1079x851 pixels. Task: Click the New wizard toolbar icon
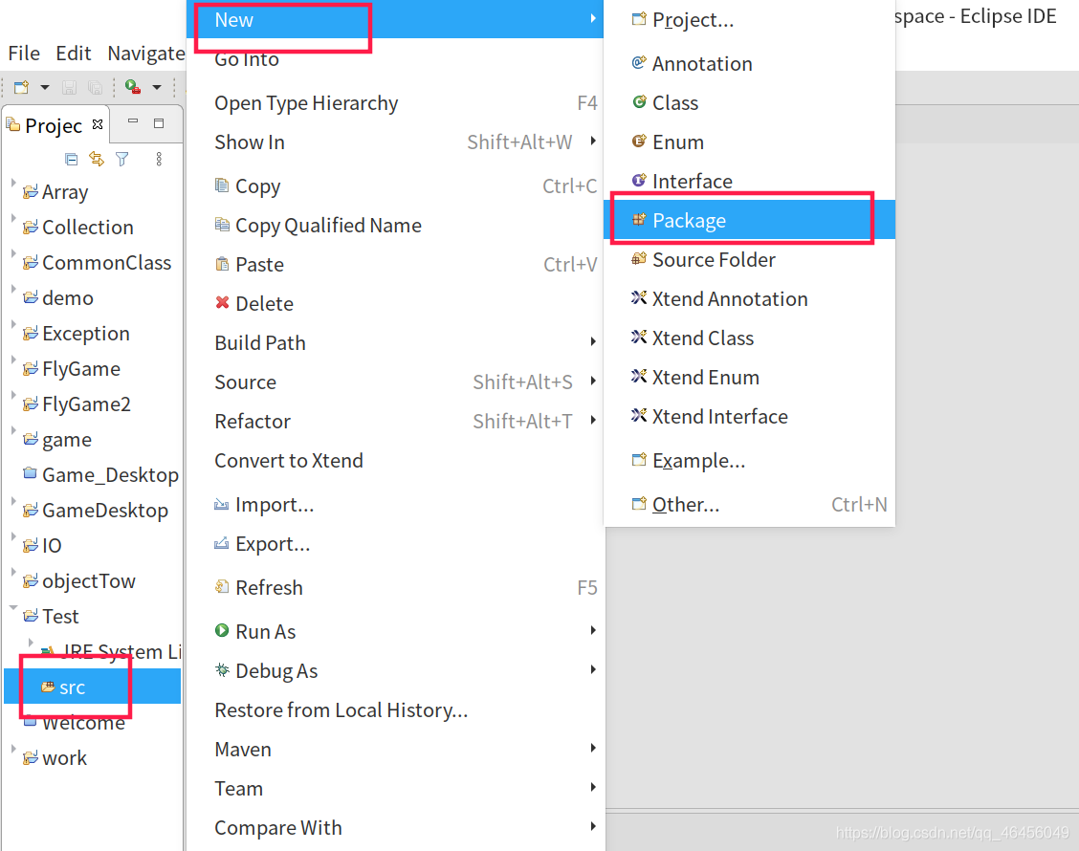[x=21, y=87]
